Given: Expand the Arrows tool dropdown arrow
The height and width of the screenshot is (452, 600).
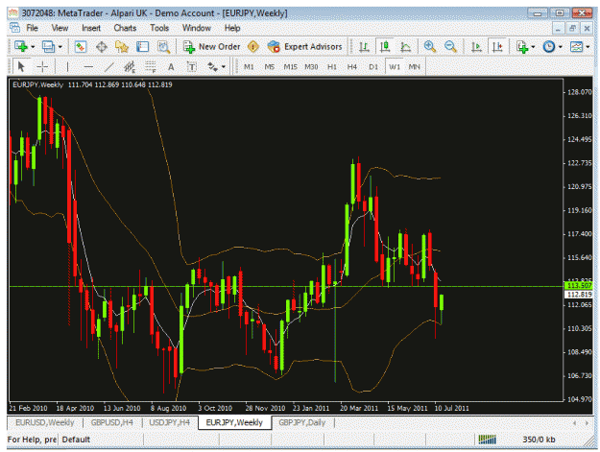Looking at the screenshot, I should point(224,67).
